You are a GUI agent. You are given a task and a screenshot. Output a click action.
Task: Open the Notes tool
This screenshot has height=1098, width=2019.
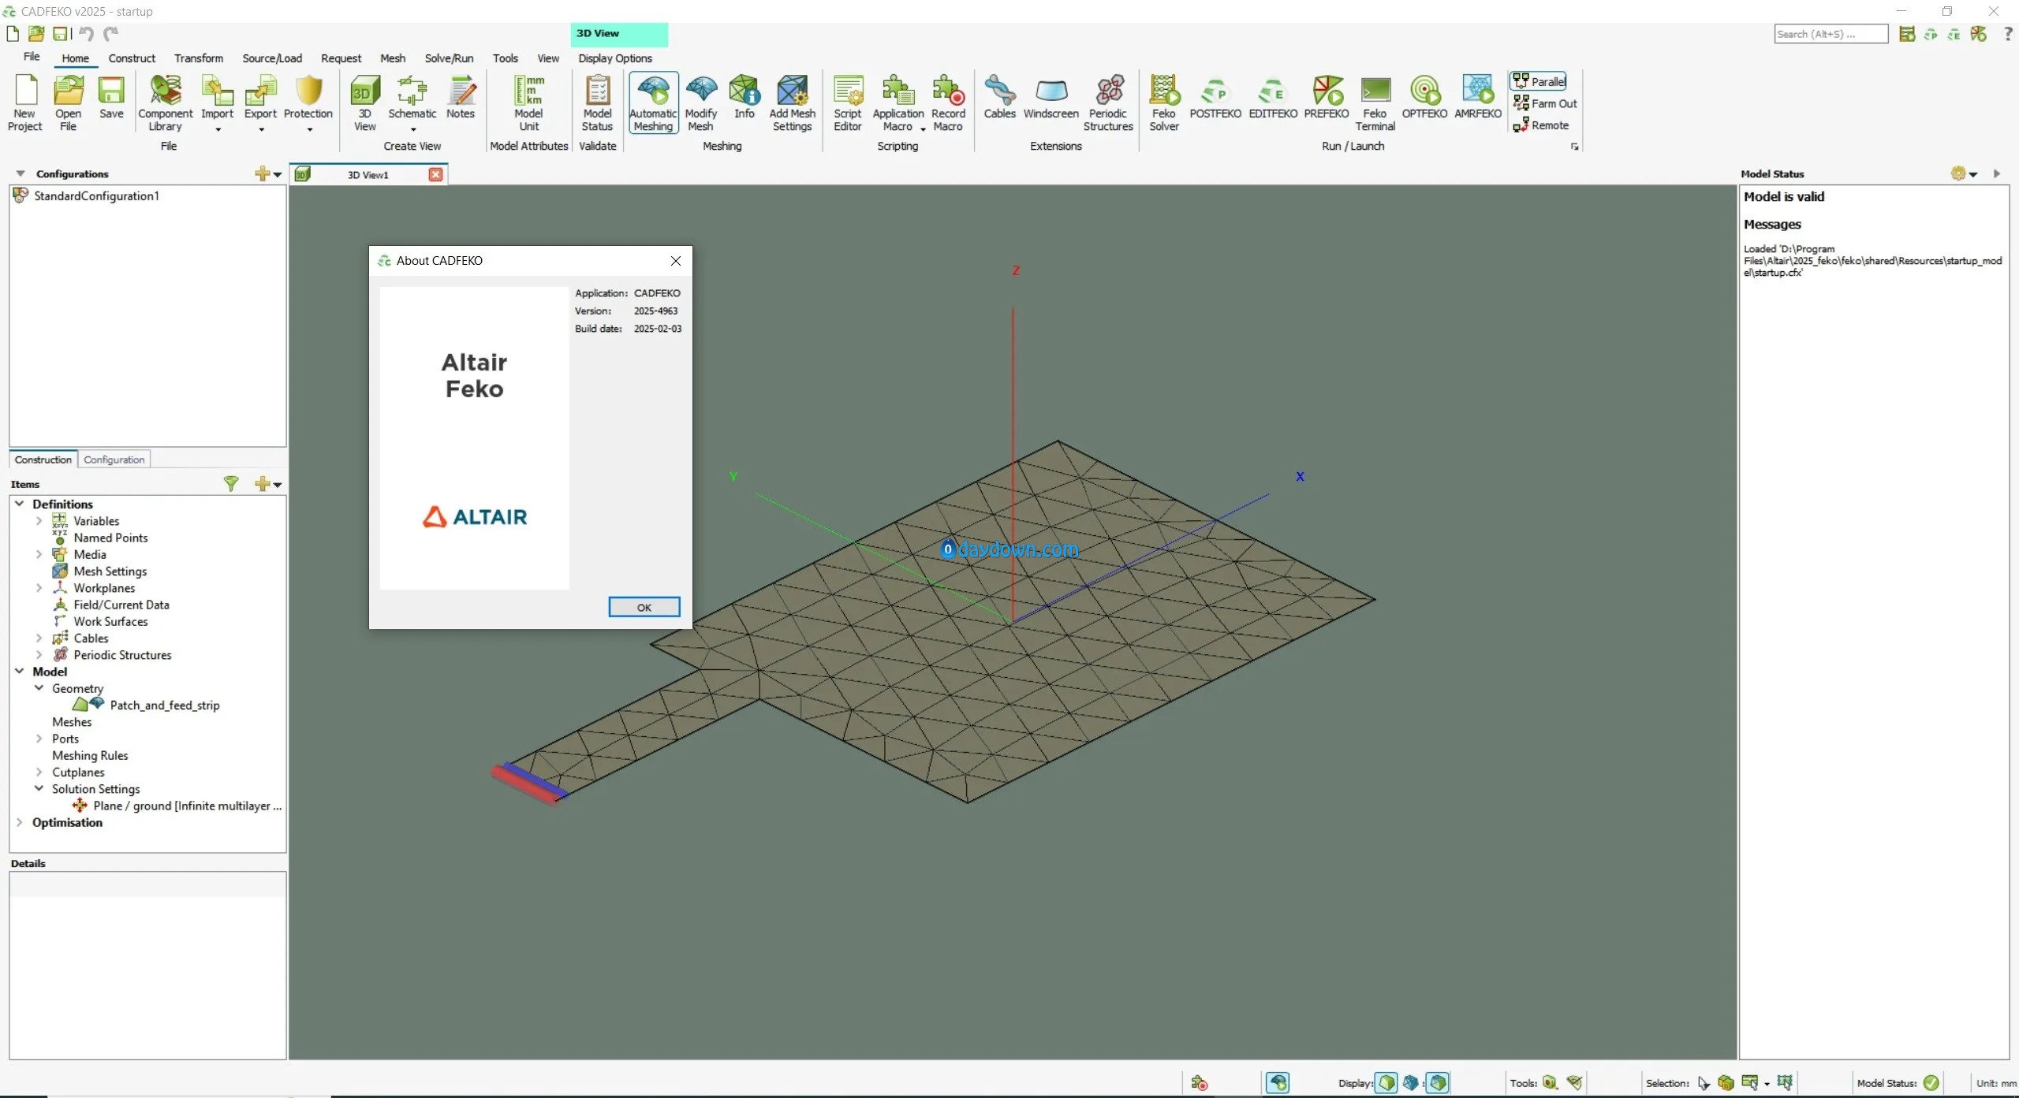click(461, 98)
